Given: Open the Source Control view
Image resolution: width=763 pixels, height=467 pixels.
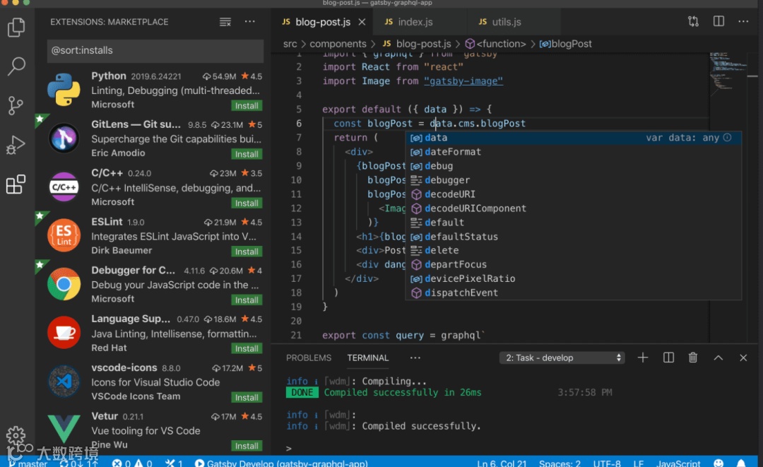Looking at the screenshot, I should (16, 105).
